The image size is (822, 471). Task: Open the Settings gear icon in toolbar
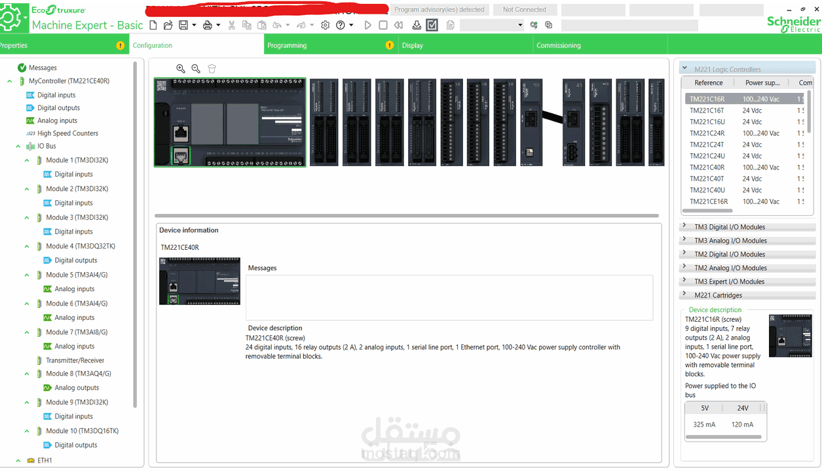pyautogui.click(x=326, y=25)
